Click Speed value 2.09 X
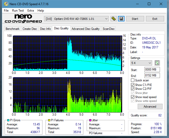The image size is (169, 138). point(158,132)
